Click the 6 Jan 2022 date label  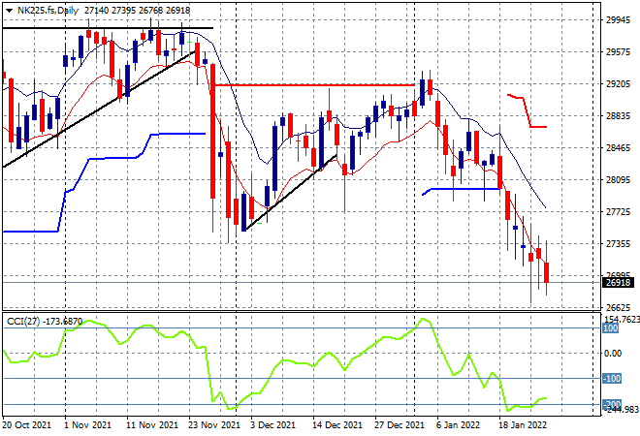coord(458,425)
